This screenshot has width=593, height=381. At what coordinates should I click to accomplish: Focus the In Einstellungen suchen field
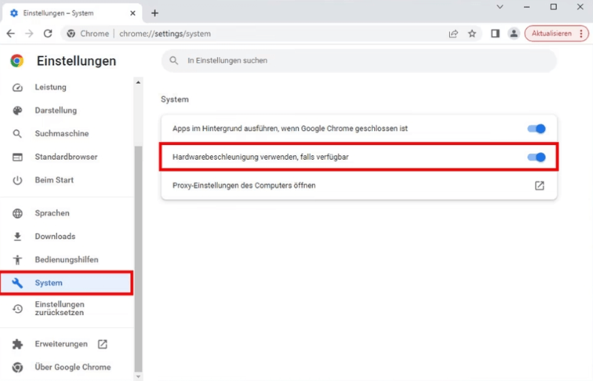click(x=359, y=61)
